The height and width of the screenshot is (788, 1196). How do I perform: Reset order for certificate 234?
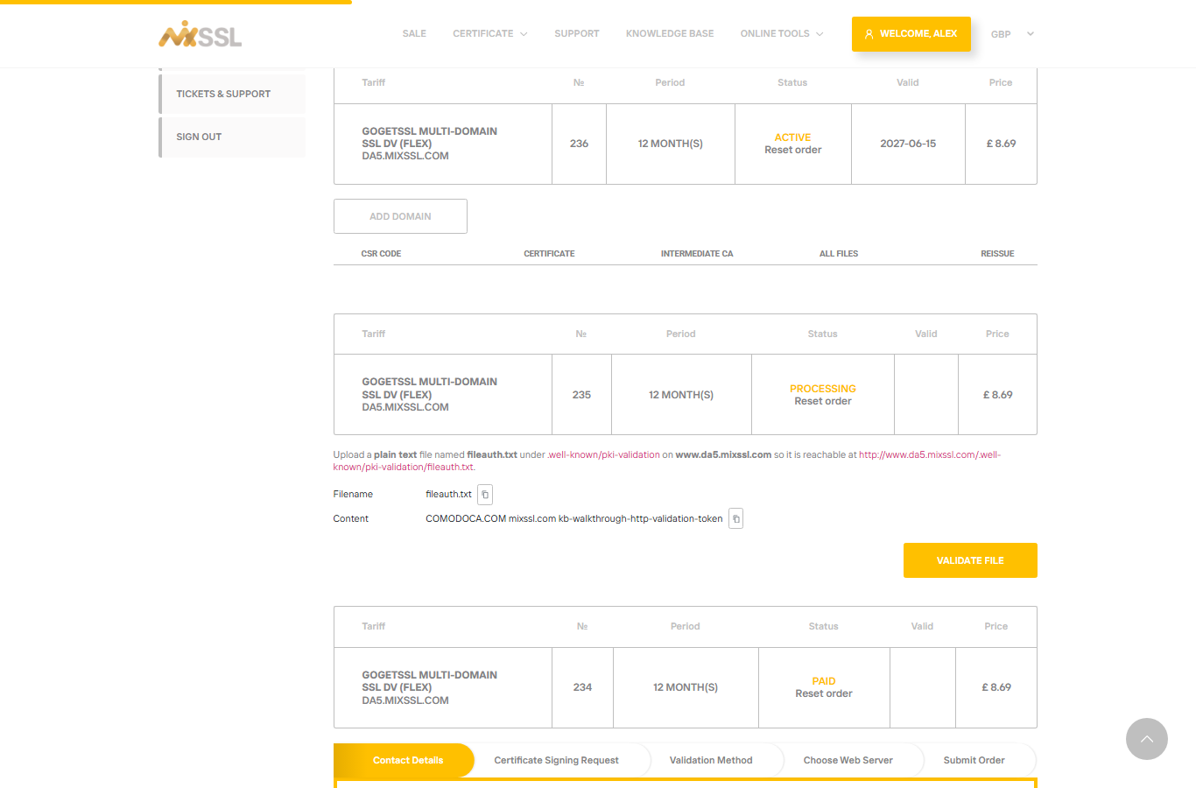tap(823, 694)
